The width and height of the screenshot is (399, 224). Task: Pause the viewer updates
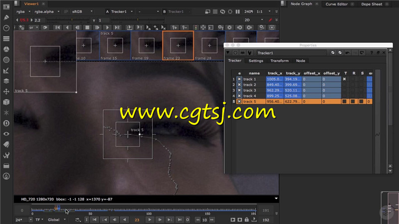pos(238,11)
